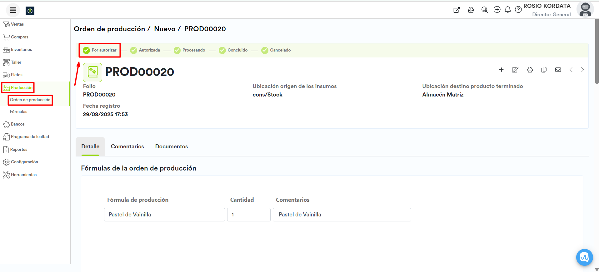The image size is (599, 272).
Task: Select the Procesando status step
Action: (190, 50)
